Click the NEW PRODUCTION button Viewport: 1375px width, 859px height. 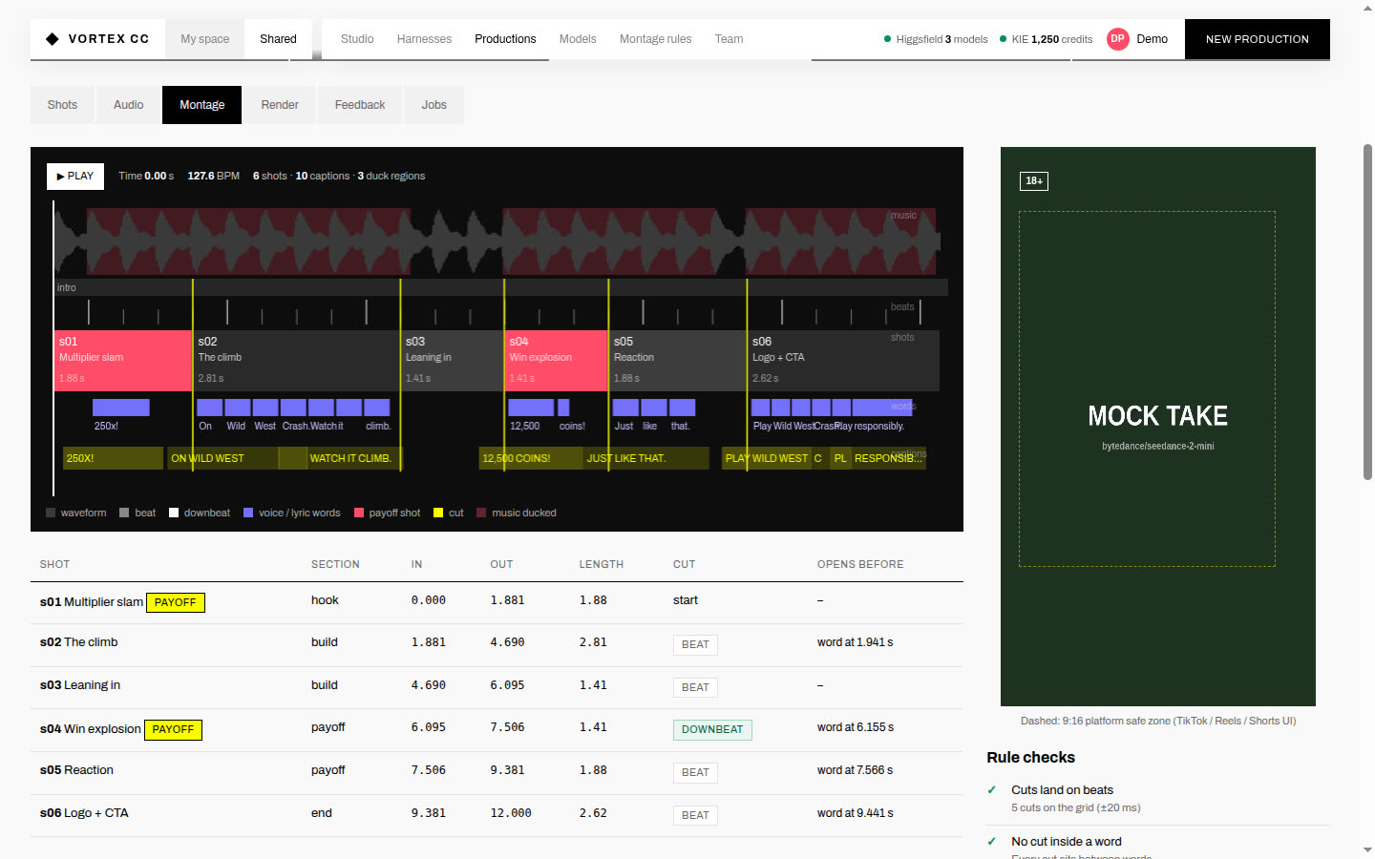pyautogui.click(x=1258, y=39)
